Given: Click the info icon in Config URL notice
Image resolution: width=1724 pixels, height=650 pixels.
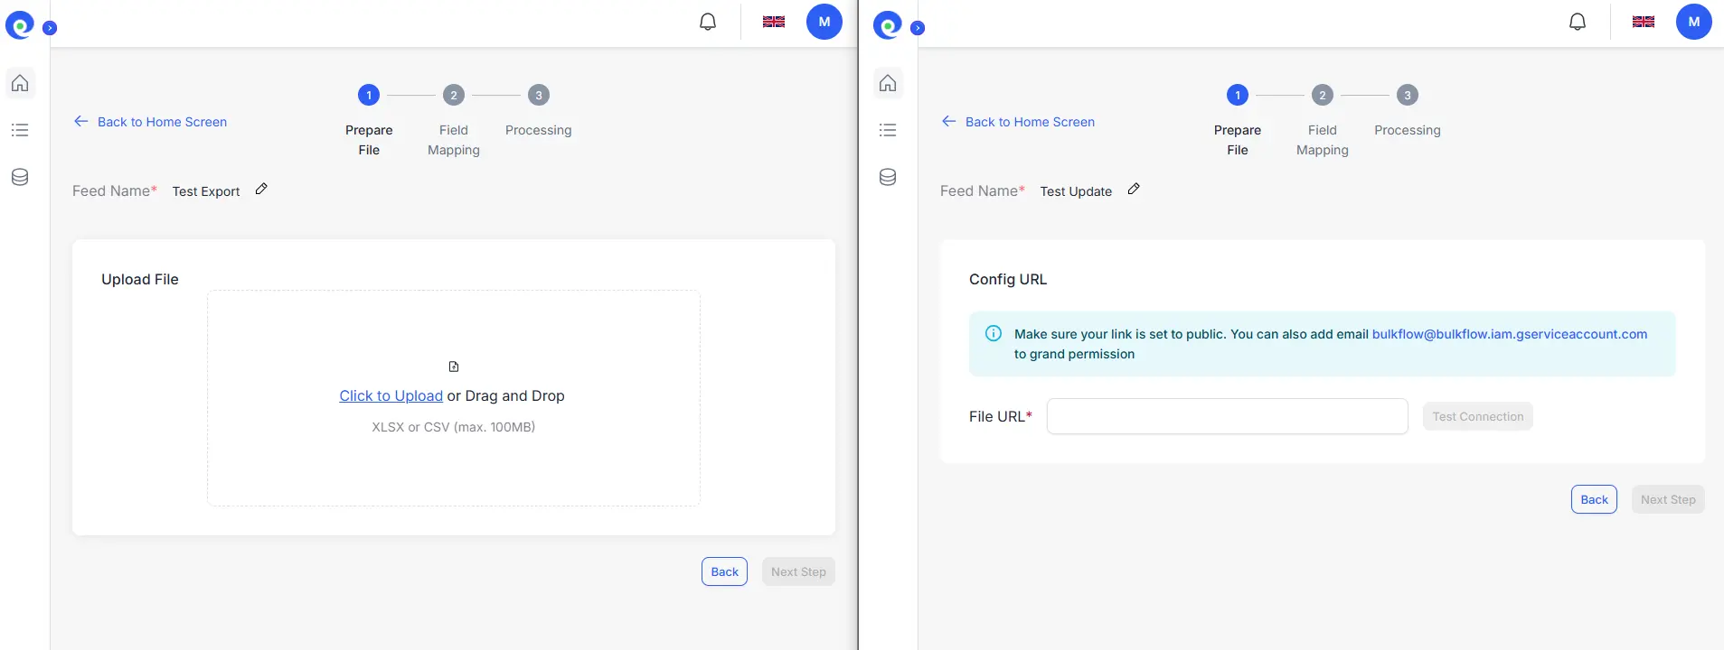Looking at the screenshot, I should 994,333.
